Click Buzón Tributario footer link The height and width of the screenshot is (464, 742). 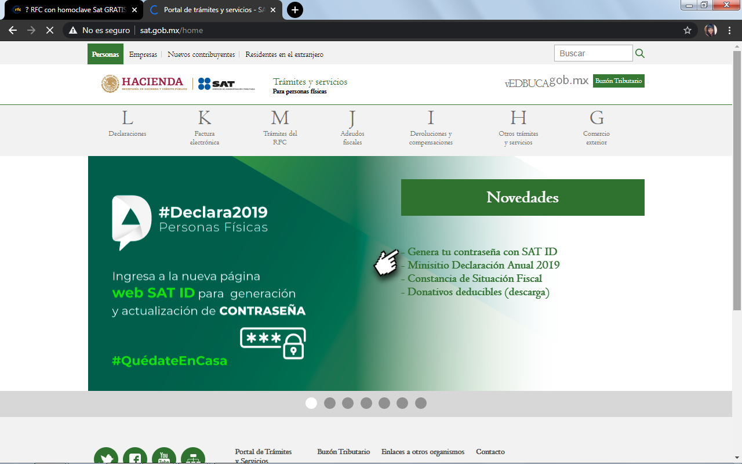point(344,452)
